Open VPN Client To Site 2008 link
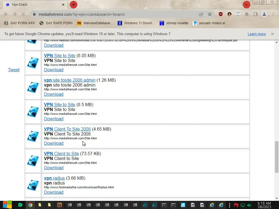This screenshot has width=279, height=209. coord(67,129)
